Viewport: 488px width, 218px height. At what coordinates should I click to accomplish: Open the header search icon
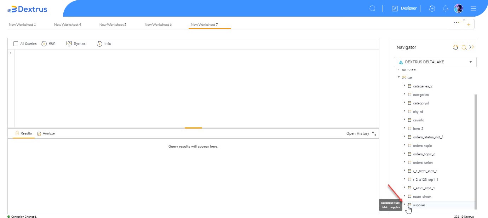tap(373, 8)
